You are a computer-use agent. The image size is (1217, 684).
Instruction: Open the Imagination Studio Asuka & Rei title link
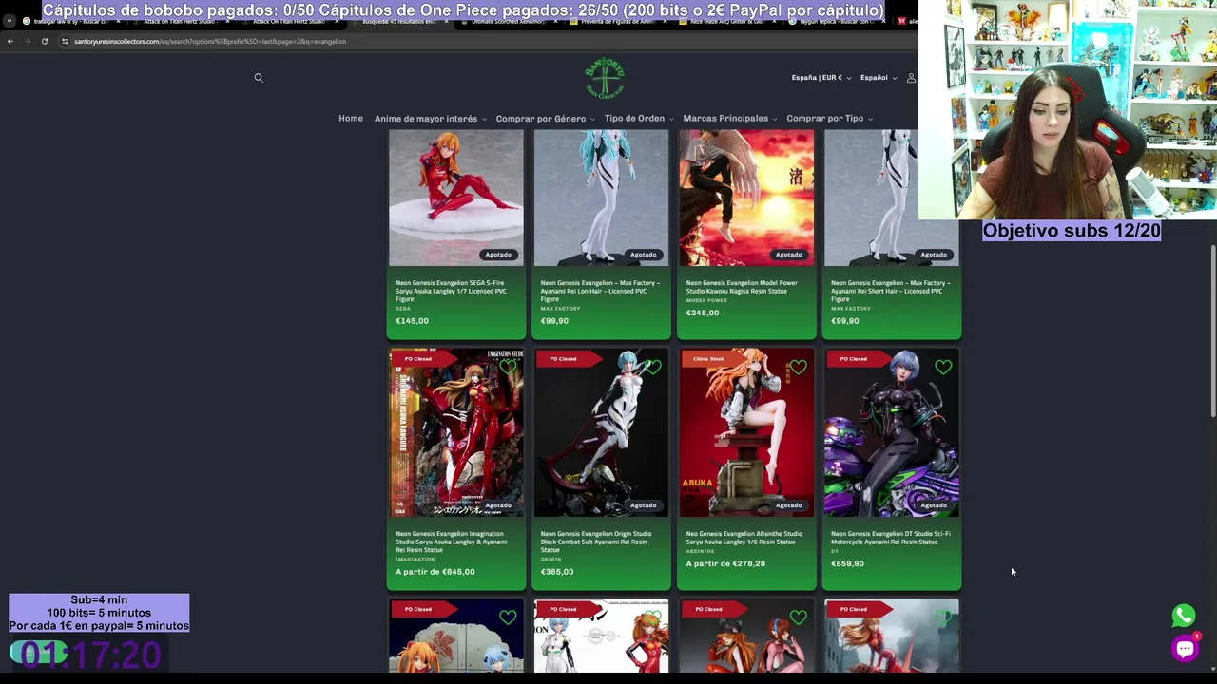tap(452, 541)
